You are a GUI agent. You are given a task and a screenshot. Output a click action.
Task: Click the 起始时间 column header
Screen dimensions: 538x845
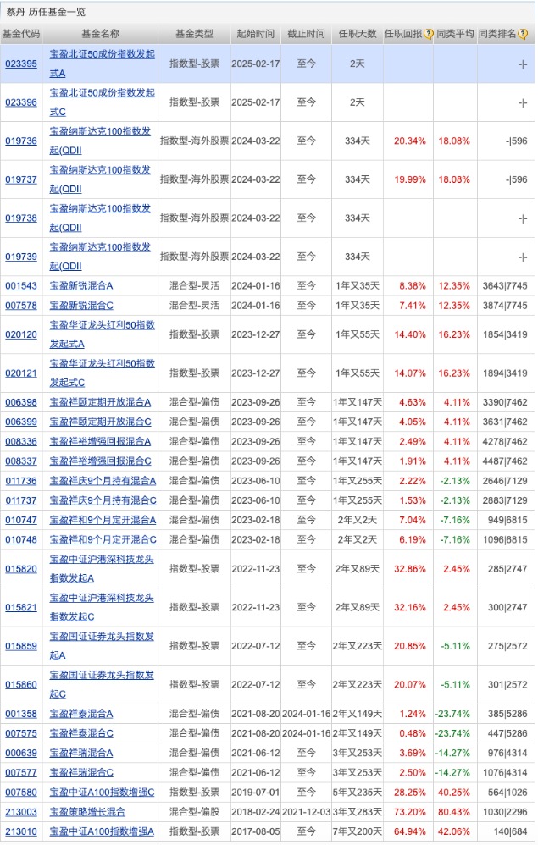256,34
